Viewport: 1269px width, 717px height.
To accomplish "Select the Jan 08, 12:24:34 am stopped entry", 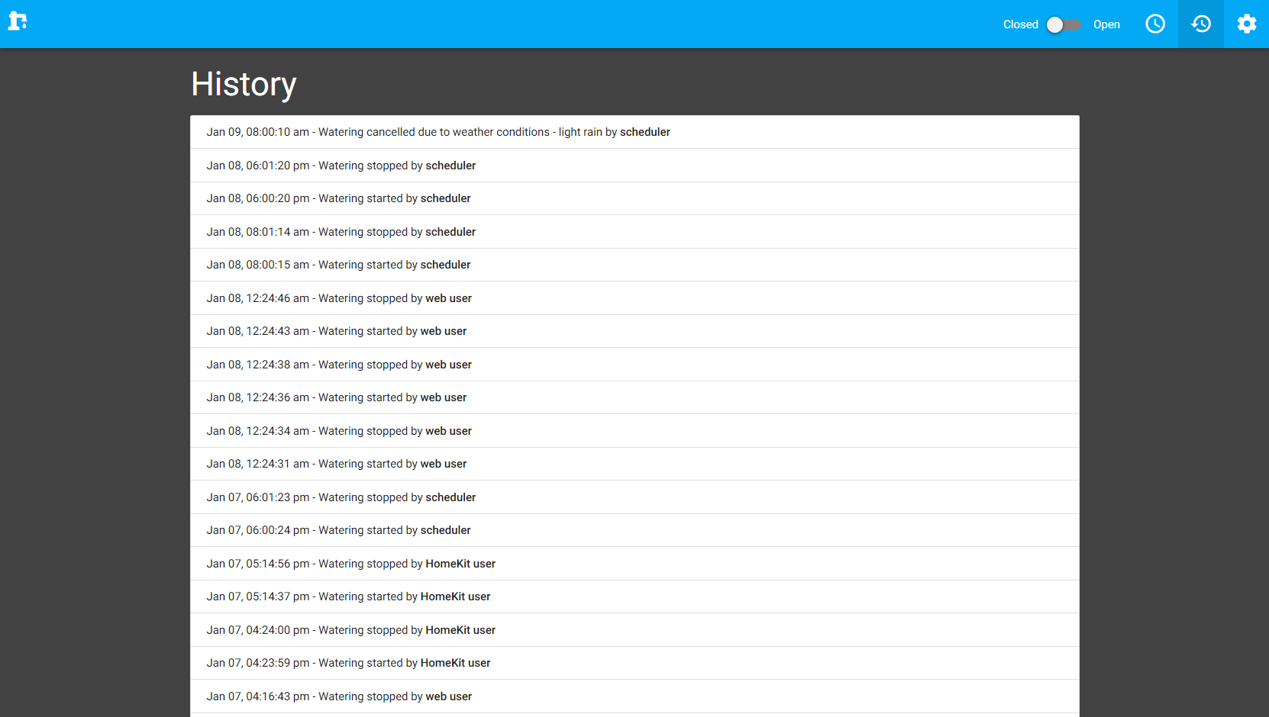I will click(x=634, y=431).
